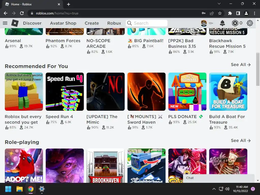260x195 pixels.
Task: Open Adopt Me game thumbnail
Action: pyautogui.click(x=24, y=166)
